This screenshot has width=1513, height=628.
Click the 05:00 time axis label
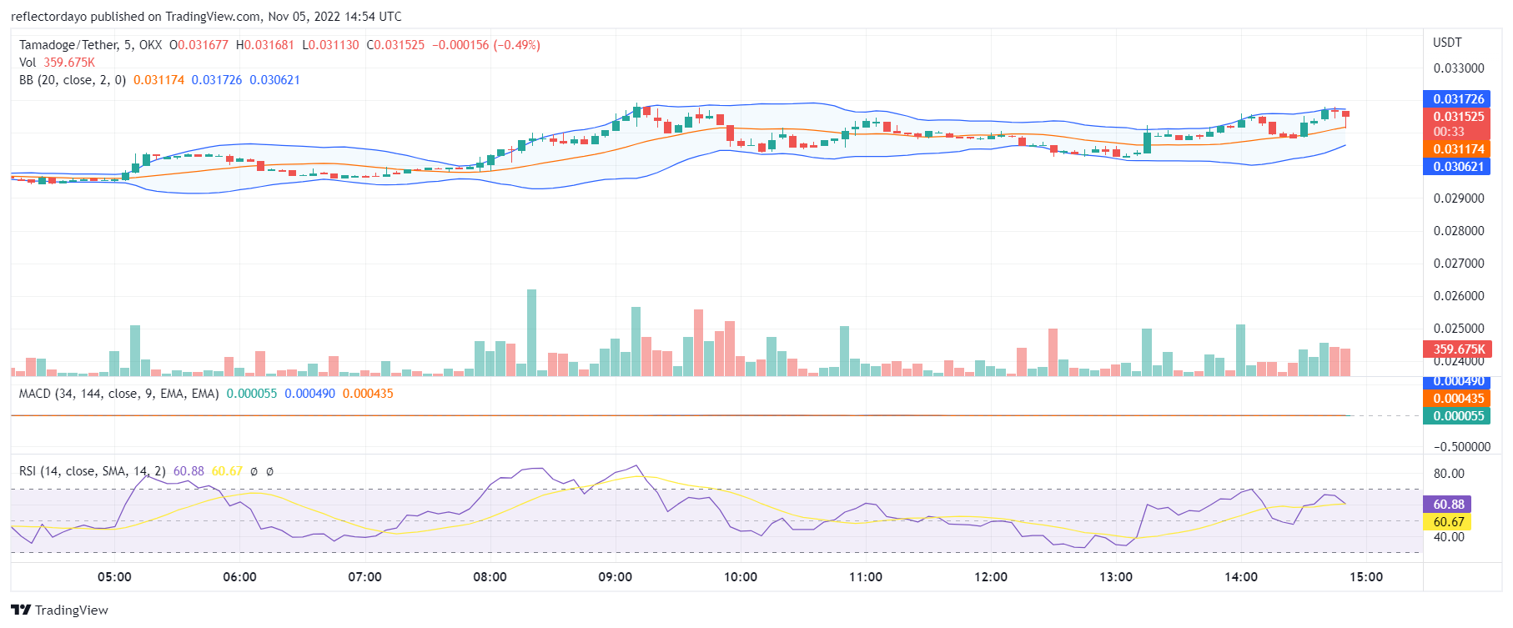(114, 577)
